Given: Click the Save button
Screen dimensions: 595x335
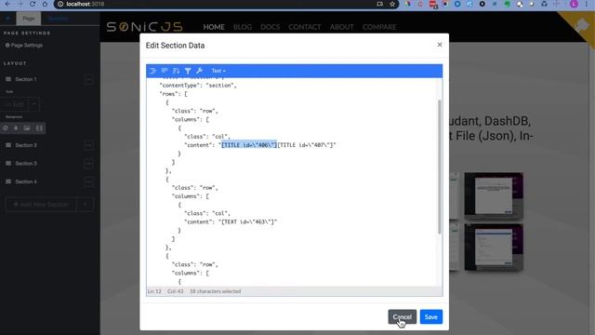Looking at the screenshot, I should (x=431, y=316).
